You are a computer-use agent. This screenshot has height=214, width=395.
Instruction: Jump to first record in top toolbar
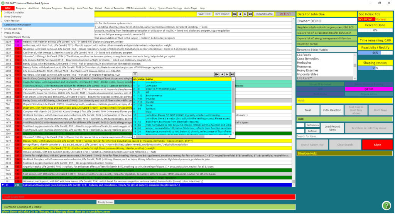235,14
